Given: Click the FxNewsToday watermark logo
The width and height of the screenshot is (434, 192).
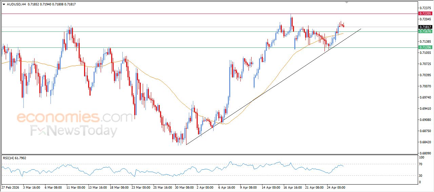Looking at the screenshot, I should coord(74,130).
